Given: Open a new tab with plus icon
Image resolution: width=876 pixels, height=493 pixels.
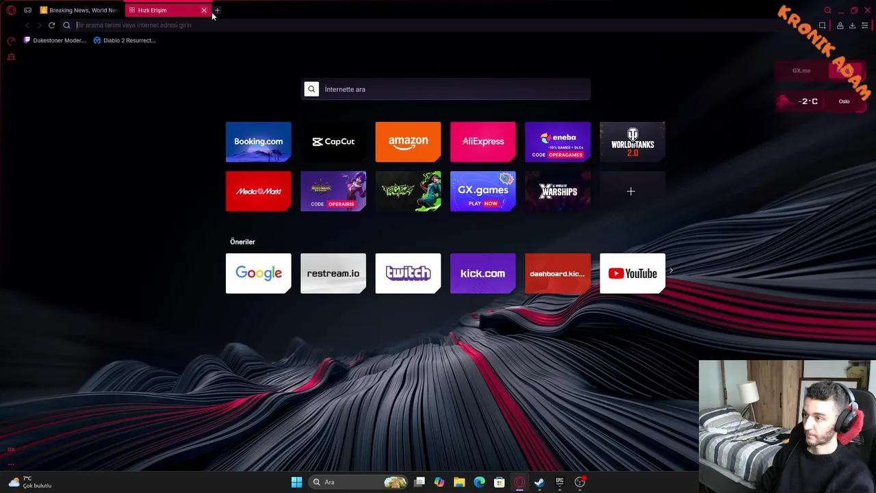Looking at the screenshot, I should [217, 10].
